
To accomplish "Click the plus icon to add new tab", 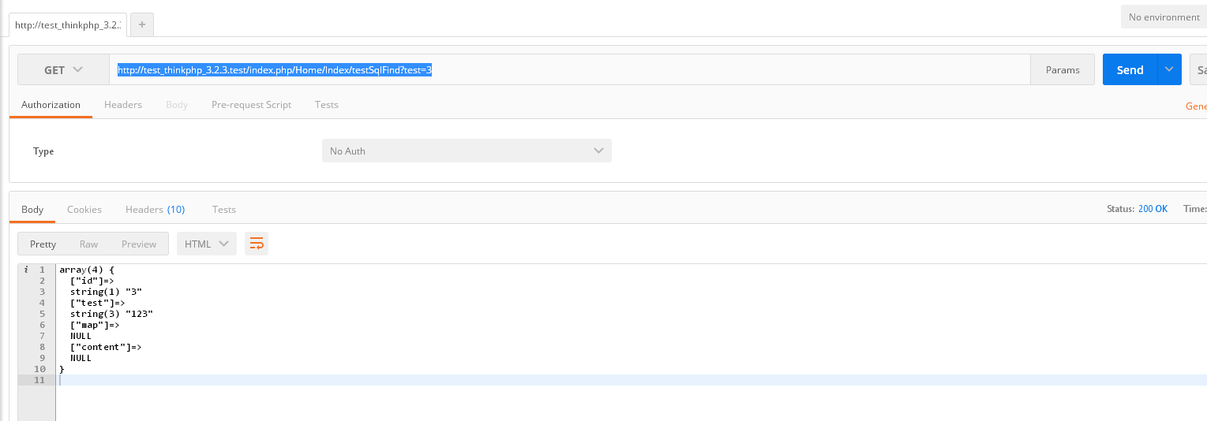I will coord(142,24).
